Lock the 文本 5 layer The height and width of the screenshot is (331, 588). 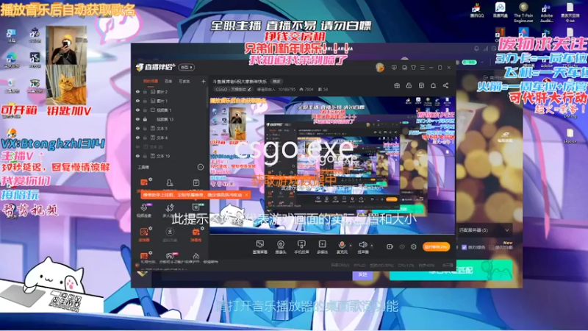tap(145, 128)
